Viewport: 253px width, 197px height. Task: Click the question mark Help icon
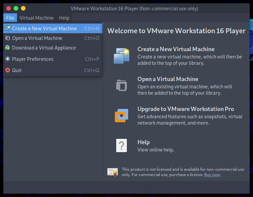[x=122, y=146]
